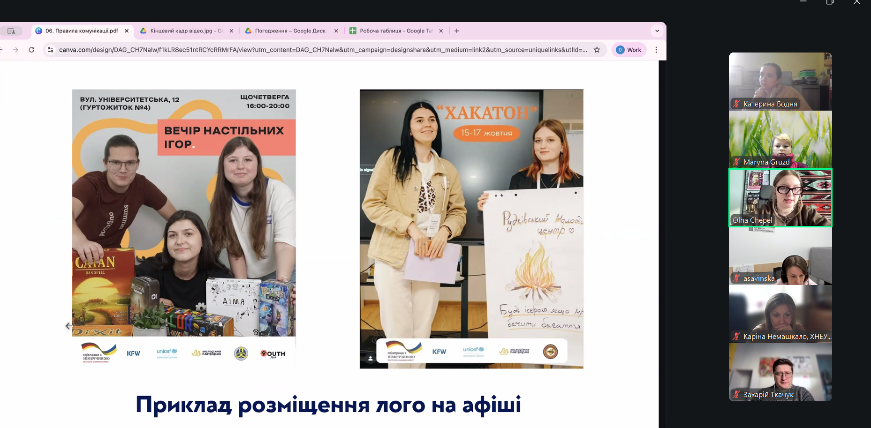Click the previous slide arrow

[69, 326]
